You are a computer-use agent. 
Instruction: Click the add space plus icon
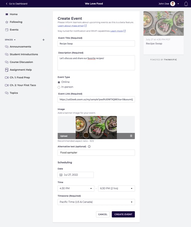43,40
